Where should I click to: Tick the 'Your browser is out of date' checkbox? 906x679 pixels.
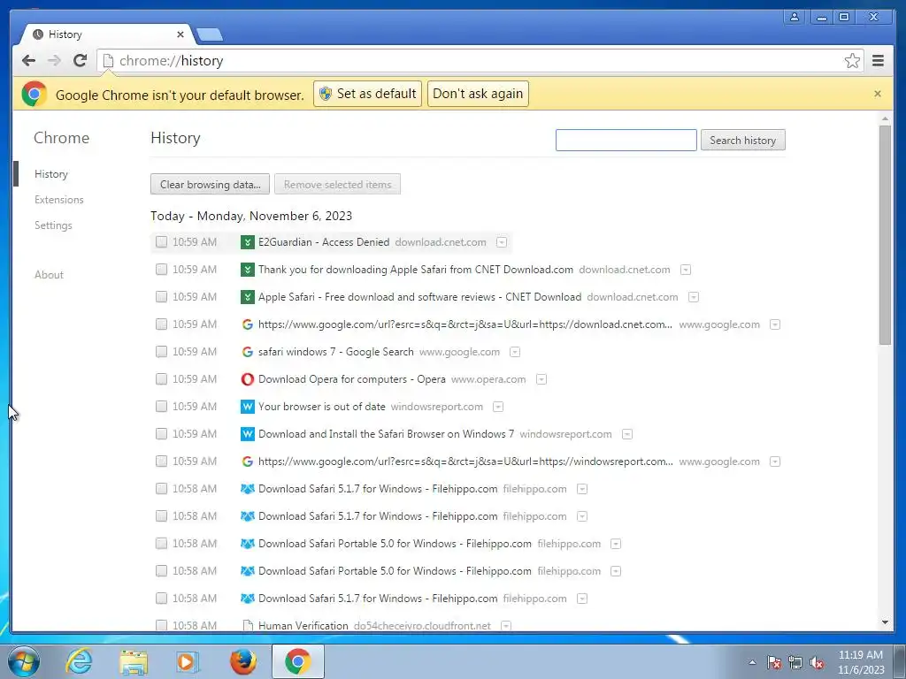161,407
